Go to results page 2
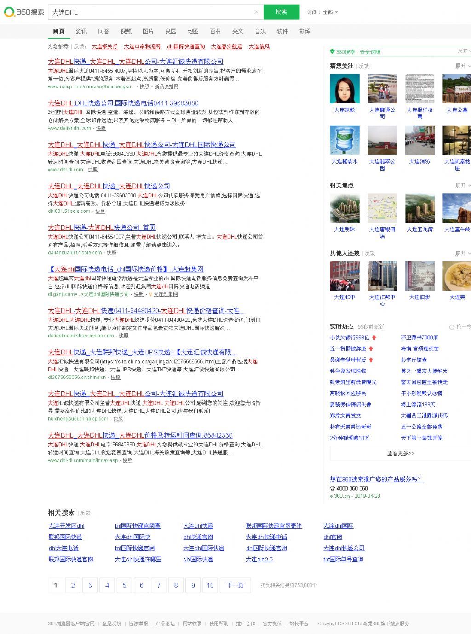The image size is (471, 634). (73, 585)
